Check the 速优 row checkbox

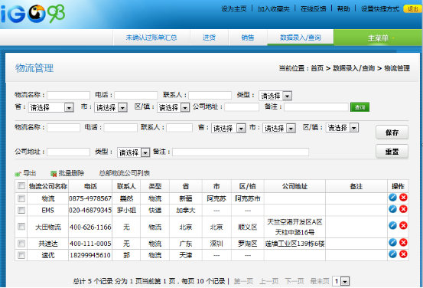tap(21, 255)
